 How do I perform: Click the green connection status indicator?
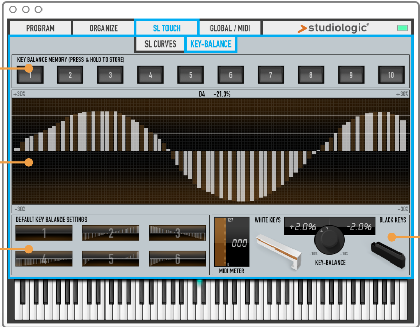[403, 28]
